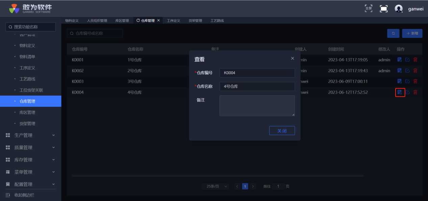Click the 前往 page number input
Image resolution: width=428 pixels, height=201 pixels.
tap(278, 186)
